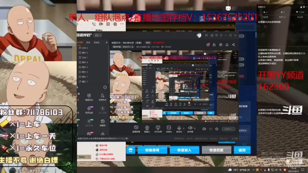
Task: Expand the speaker device dropdown arrow
Action: coord(195,128)
